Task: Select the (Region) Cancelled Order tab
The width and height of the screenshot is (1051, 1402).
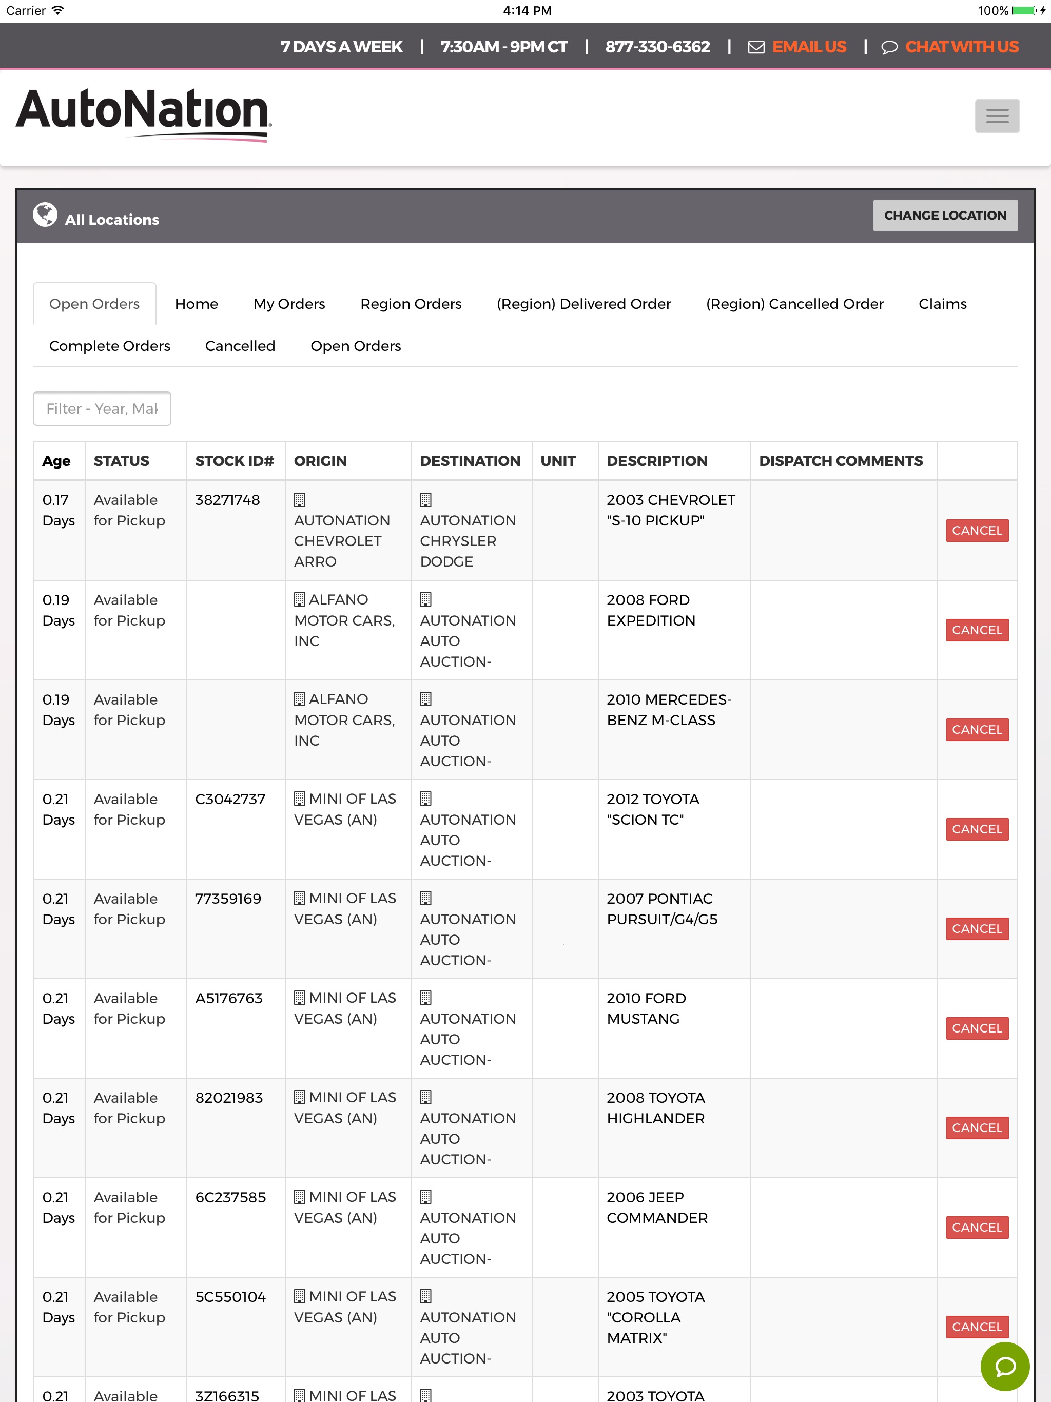Action: (795, 304)
